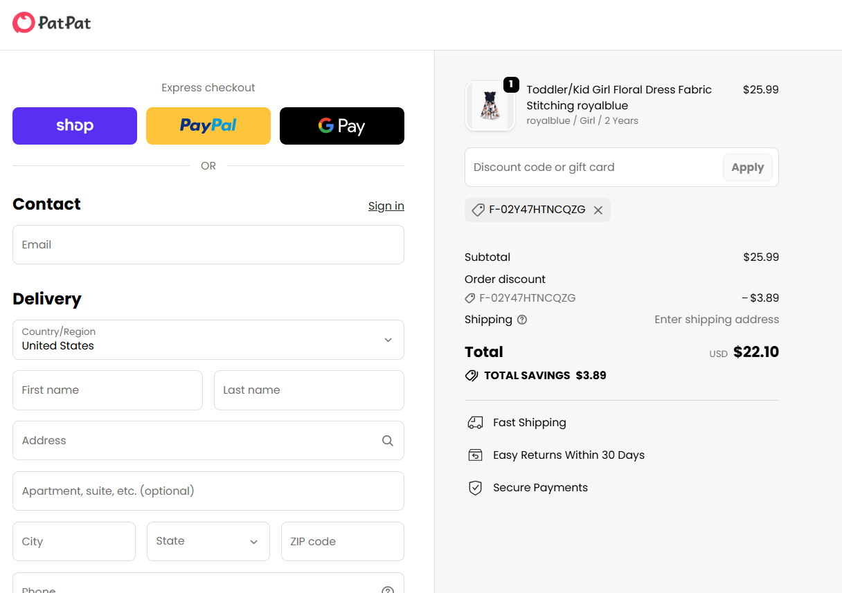Click the Easy Returns box icon

[x=475, y=455]
